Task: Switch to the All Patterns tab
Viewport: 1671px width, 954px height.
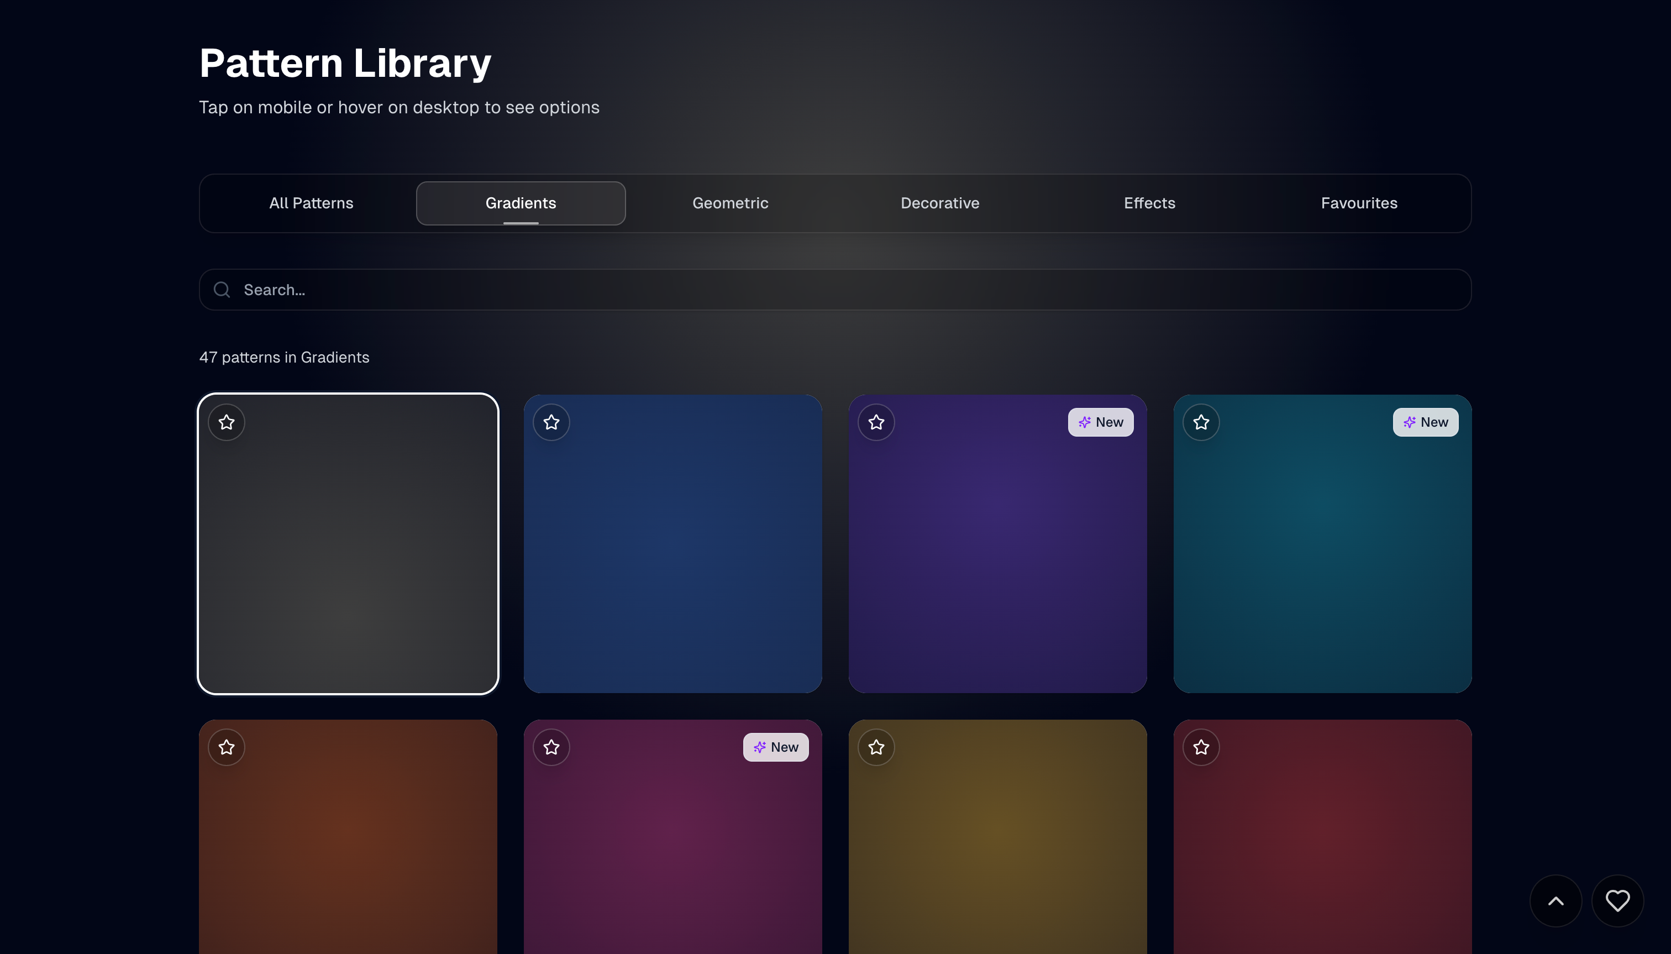Action: point(311,203)
